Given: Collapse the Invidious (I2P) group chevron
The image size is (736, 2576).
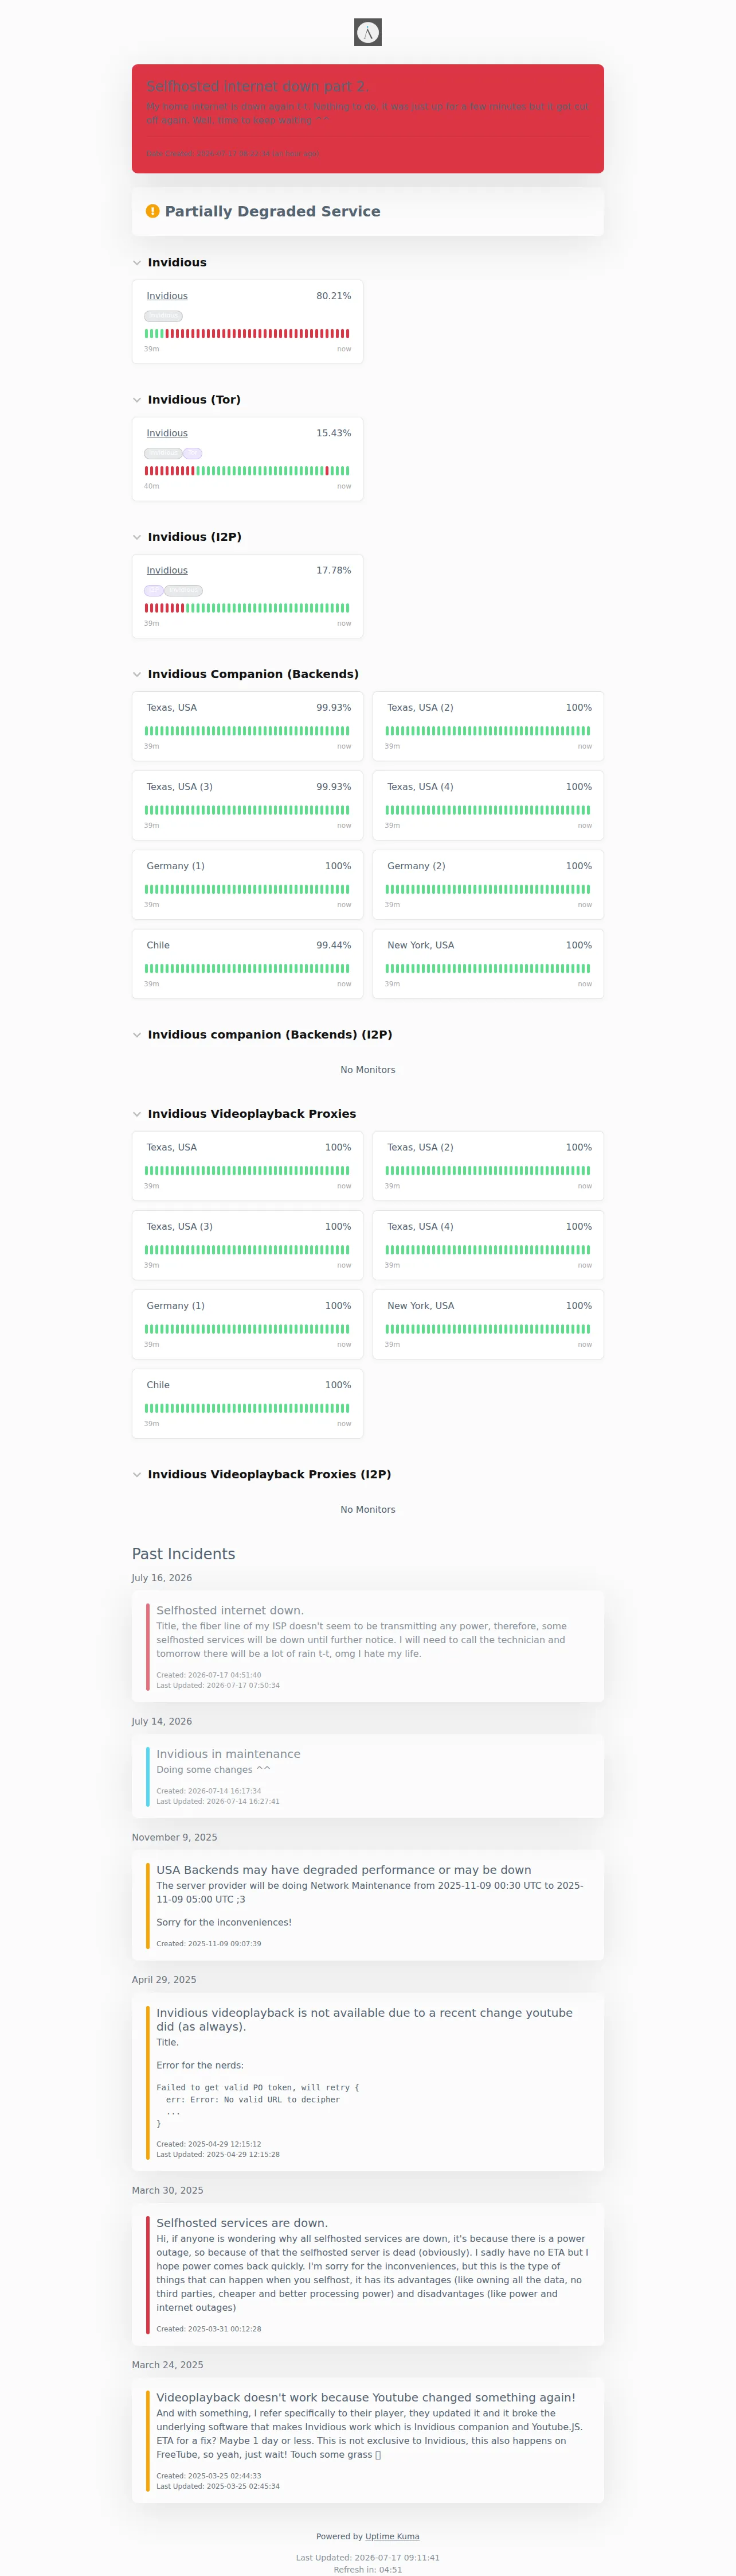Looking at the screenshot, I should click(x=137, y=537).
